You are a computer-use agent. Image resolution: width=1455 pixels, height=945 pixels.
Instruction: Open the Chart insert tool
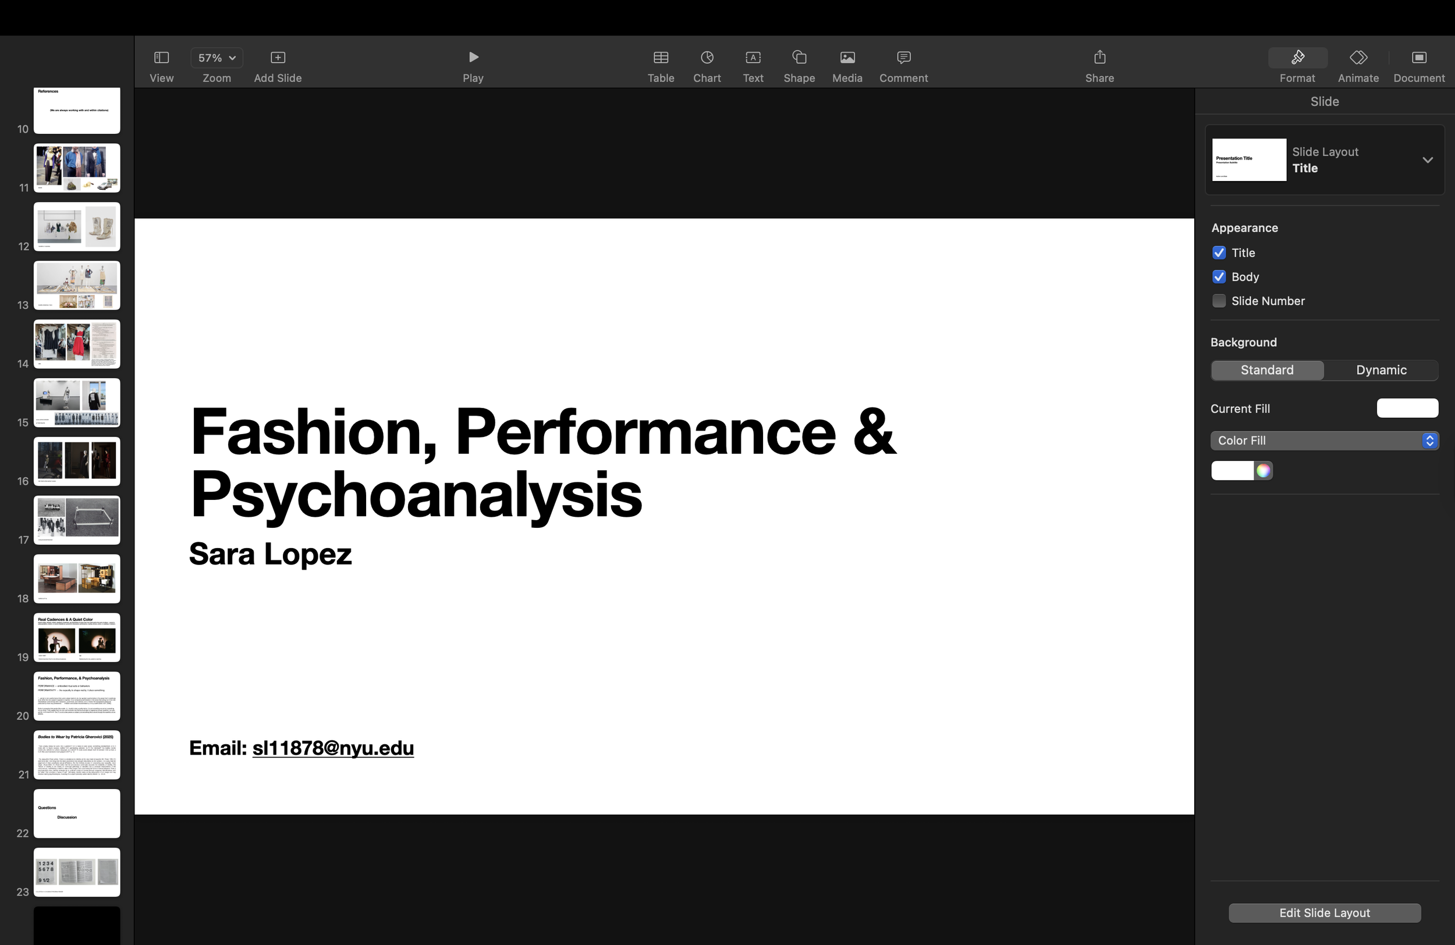[707, 58]
